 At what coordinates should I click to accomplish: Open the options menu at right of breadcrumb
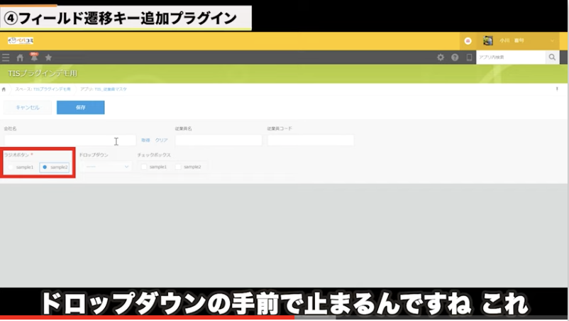tap(557, 89)
